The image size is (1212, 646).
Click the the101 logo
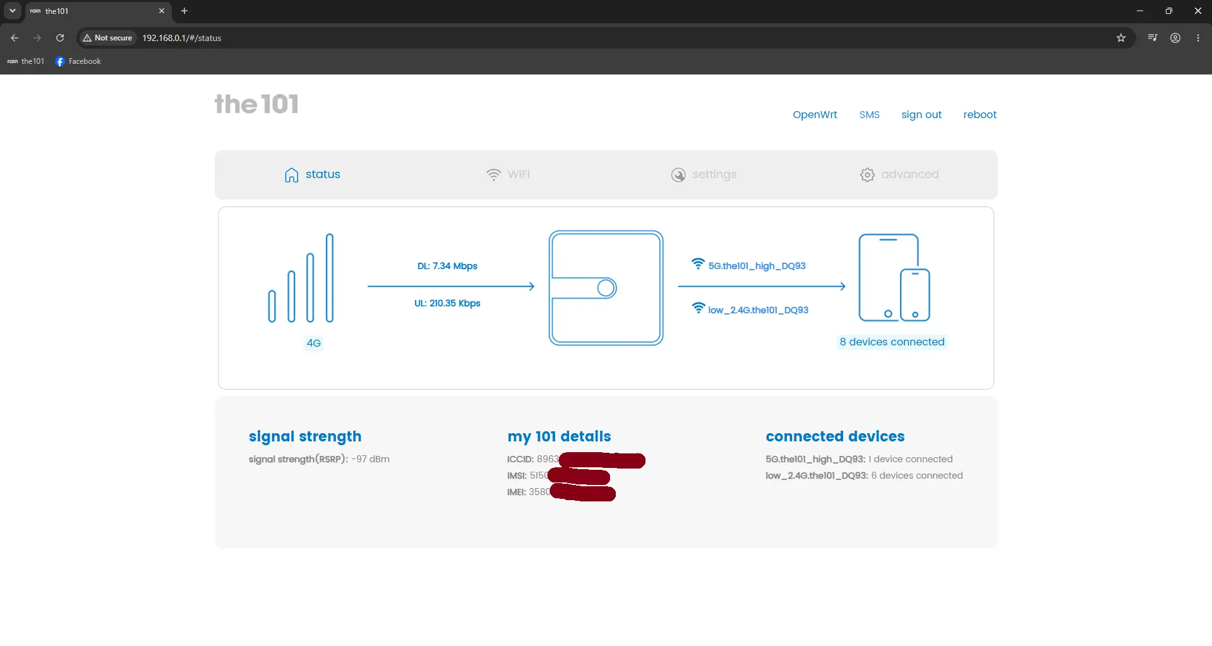pyautogui.click(x=256, y=104)
